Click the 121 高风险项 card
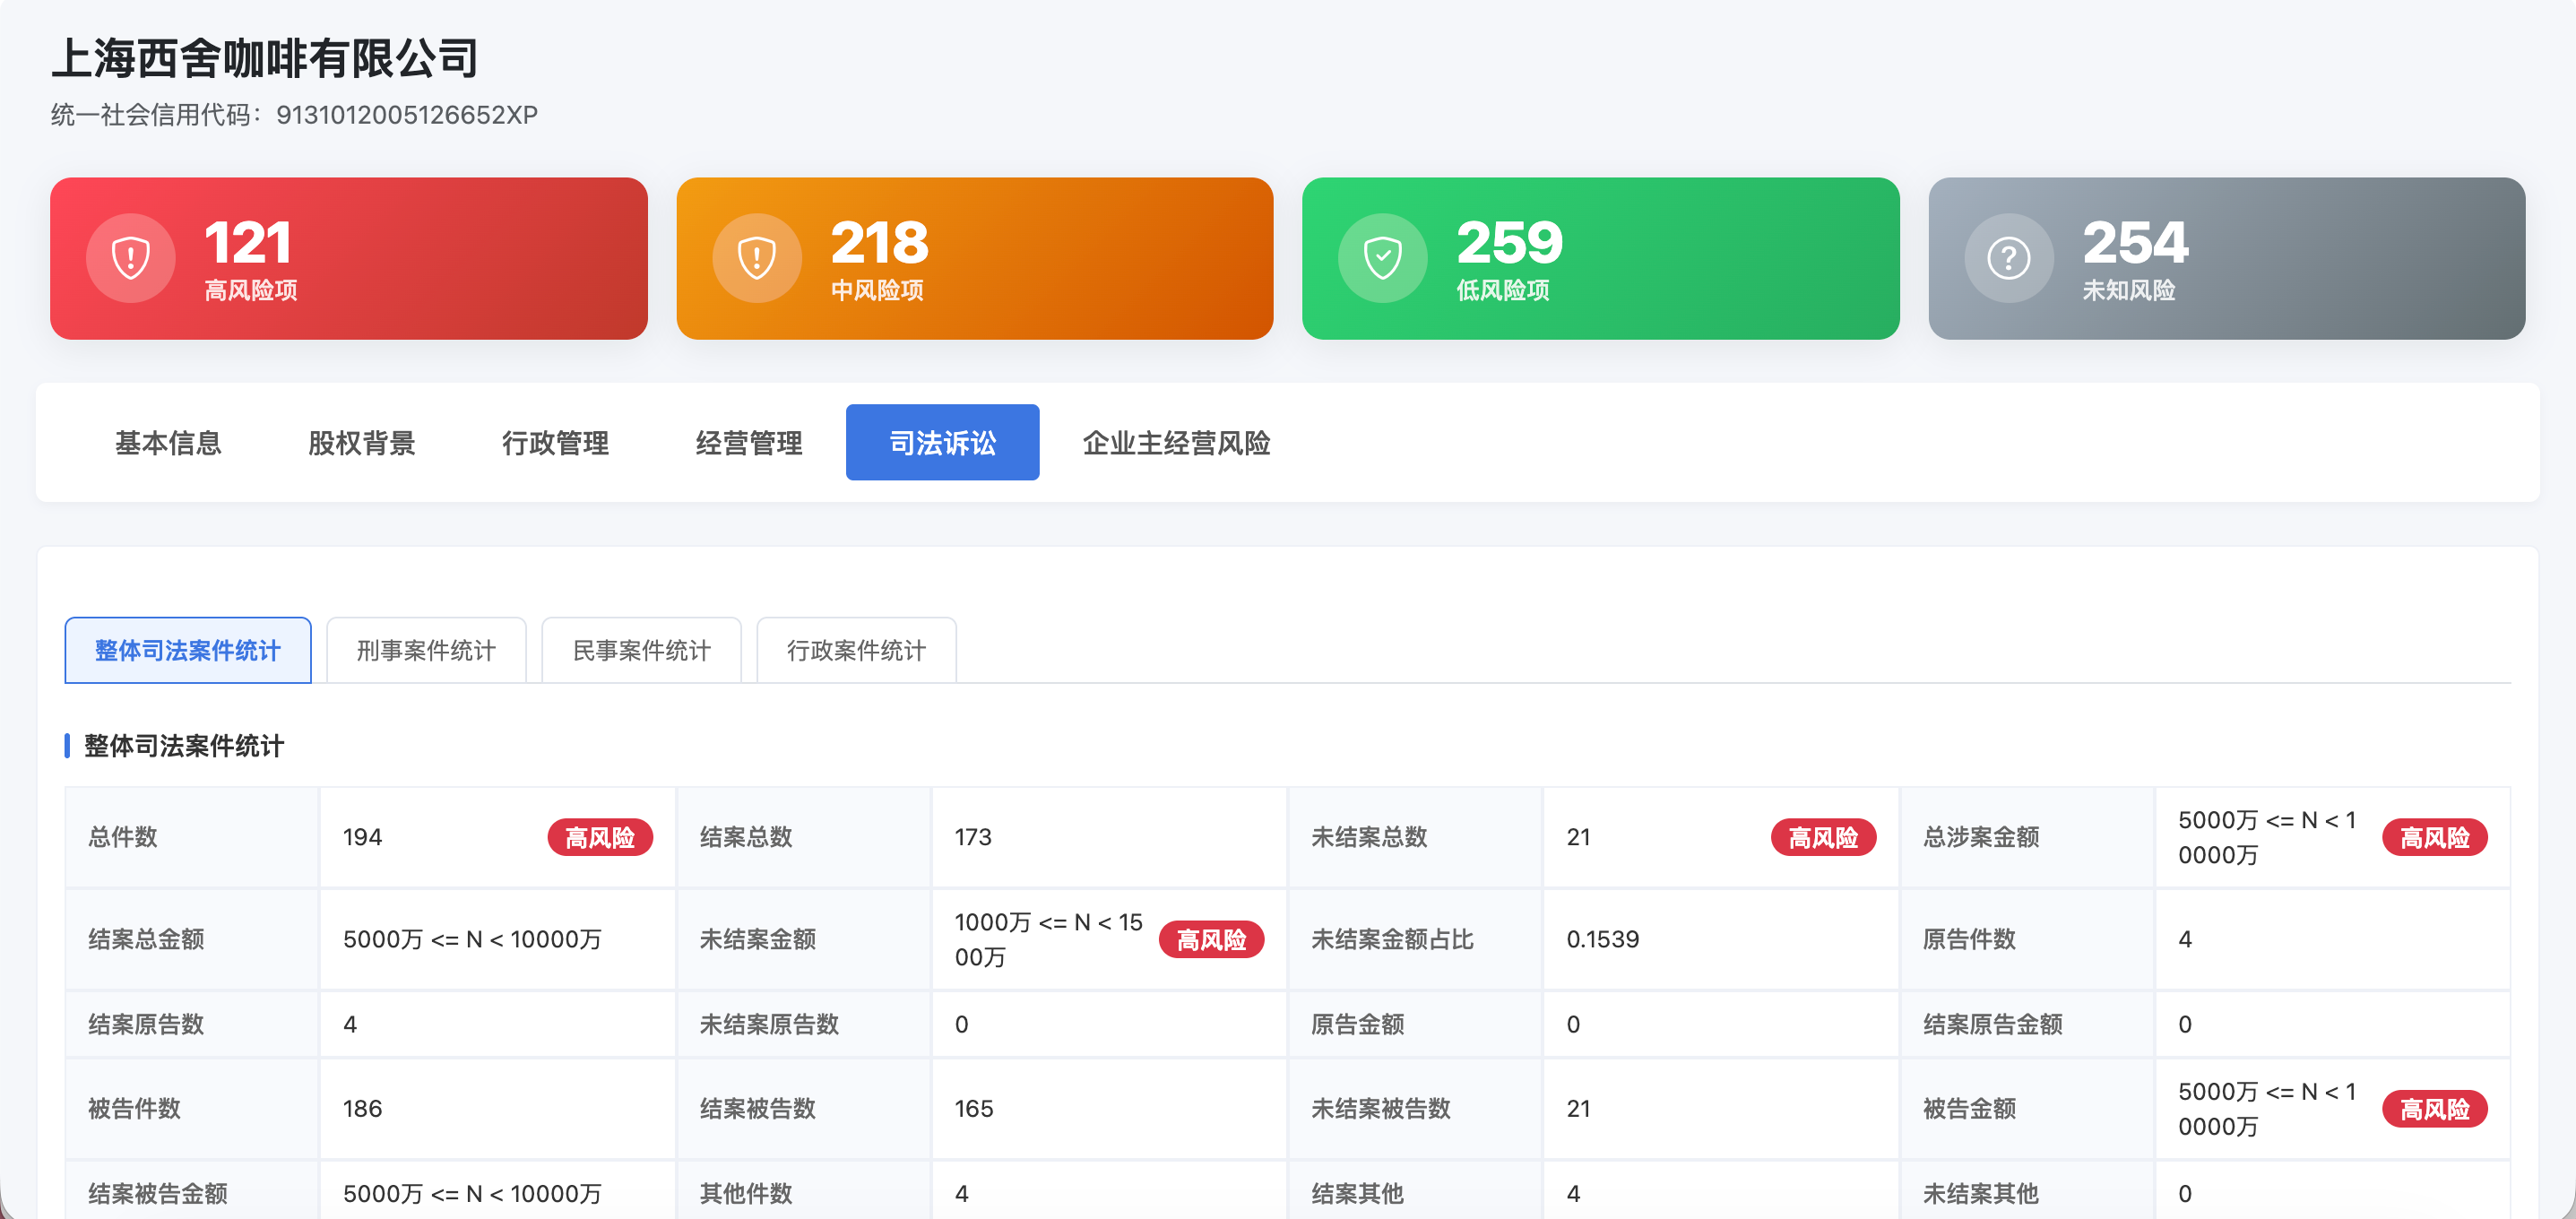Screen dimensions: 2576x1219 tap(349, 258)
